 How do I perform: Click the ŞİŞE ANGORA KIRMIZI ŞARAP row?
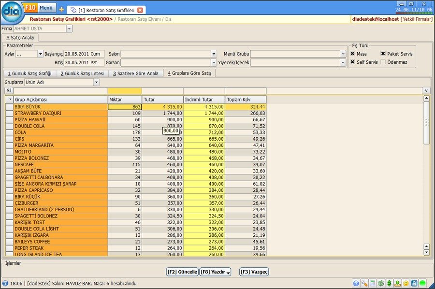pos(136,184)
